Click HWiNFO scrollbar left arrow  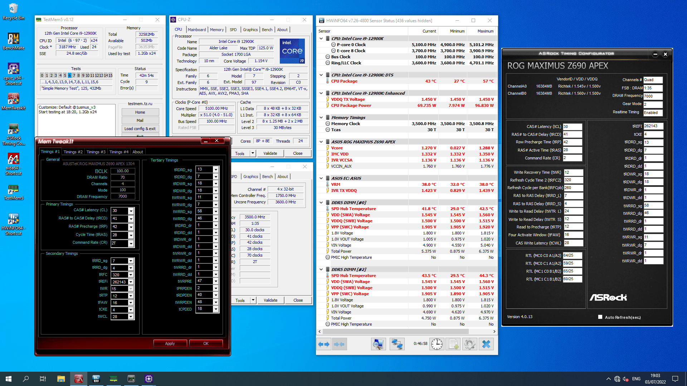coord(320,332)
